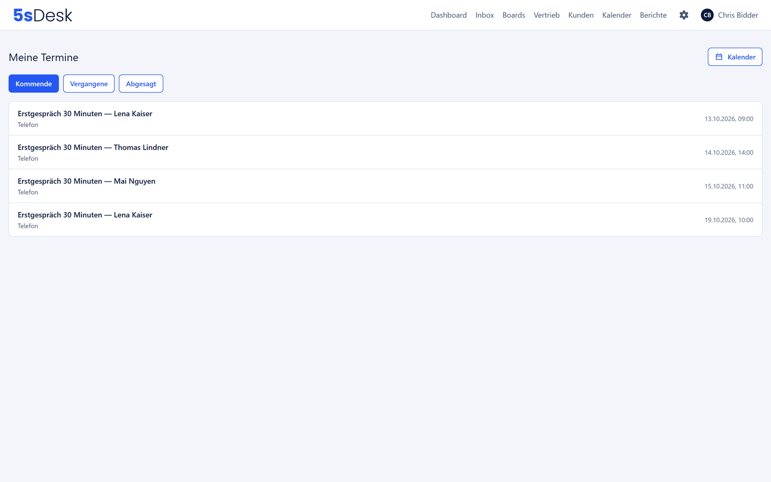The width and height of the screenshot is (771, 482).
Task: Open Lena Kaiser appointment on 13.10.2026
Action: coord(385,118)
